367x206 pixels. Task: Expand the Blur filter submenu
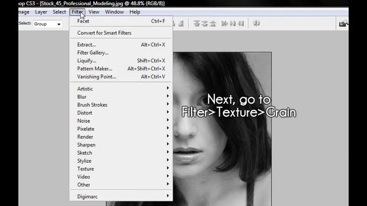[121, 97]
